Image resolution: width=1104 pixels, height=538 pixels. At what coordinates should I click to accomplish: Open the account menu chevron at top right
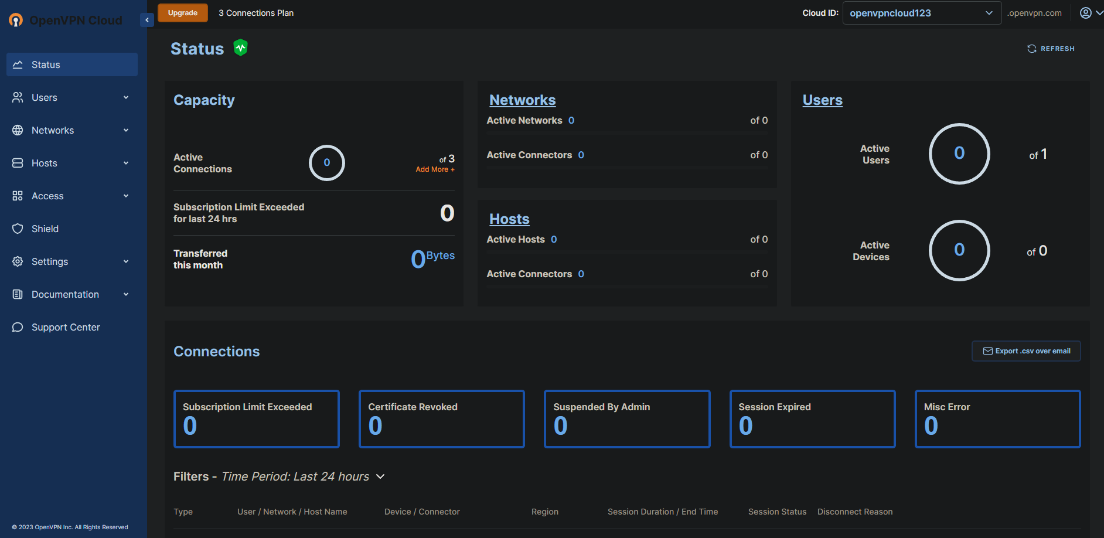[x=1099, y=13]
